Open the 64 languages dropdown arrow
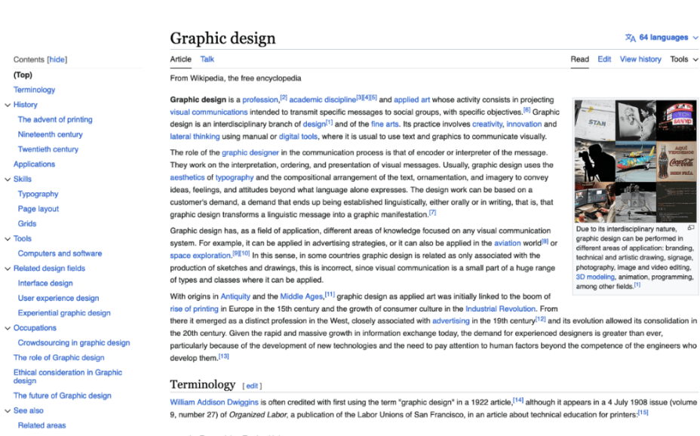Screen dimensions: 700x436 695,38
